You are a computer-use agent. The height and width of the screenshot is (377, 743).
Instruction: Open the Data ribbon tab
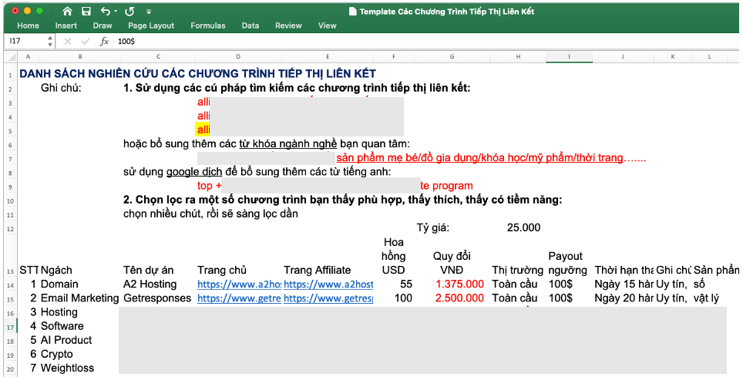point(250,25)
